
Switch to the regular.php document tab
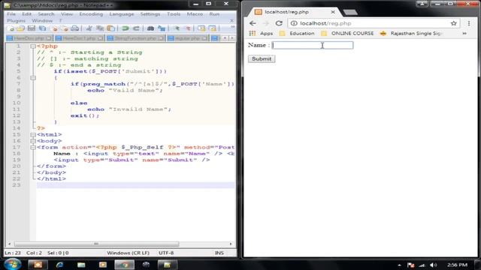click(x=187, y=38)
